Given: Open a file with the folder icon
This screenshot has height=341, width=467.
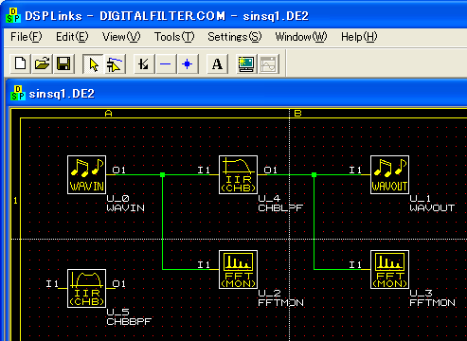Looking at the screenshot, I should click(x=42, y=64).
